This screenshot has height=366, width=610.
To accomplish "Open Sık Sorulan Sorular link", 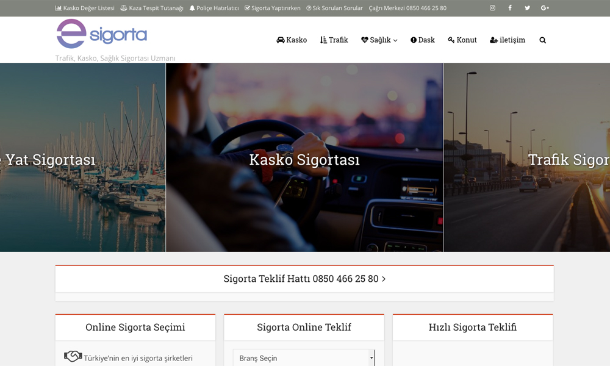I will click(334, 8).
